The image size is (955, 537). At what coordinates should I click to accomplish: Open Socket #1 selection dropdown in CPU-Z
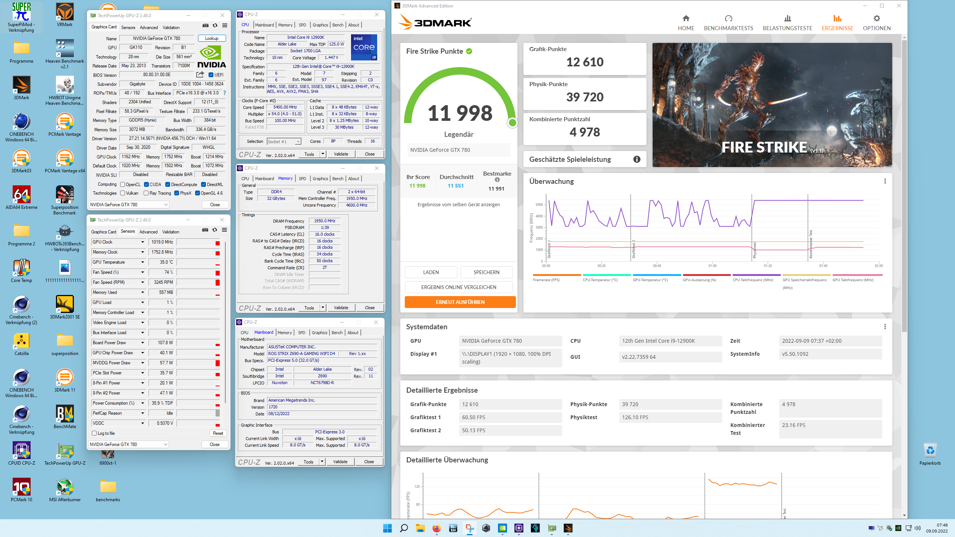coord(284,141)
